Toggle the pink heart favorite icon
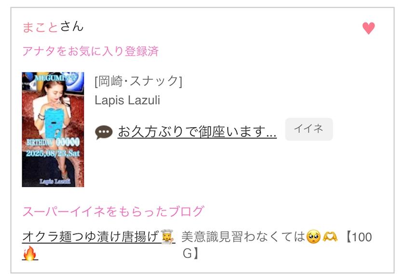 click(368, 28)
